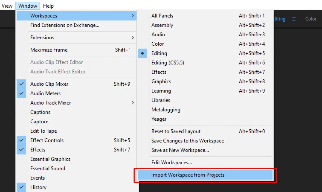Switch to the Color workspace in submenu
The width and height of the screenshot is (322, 192).
(x=206, y=44)
